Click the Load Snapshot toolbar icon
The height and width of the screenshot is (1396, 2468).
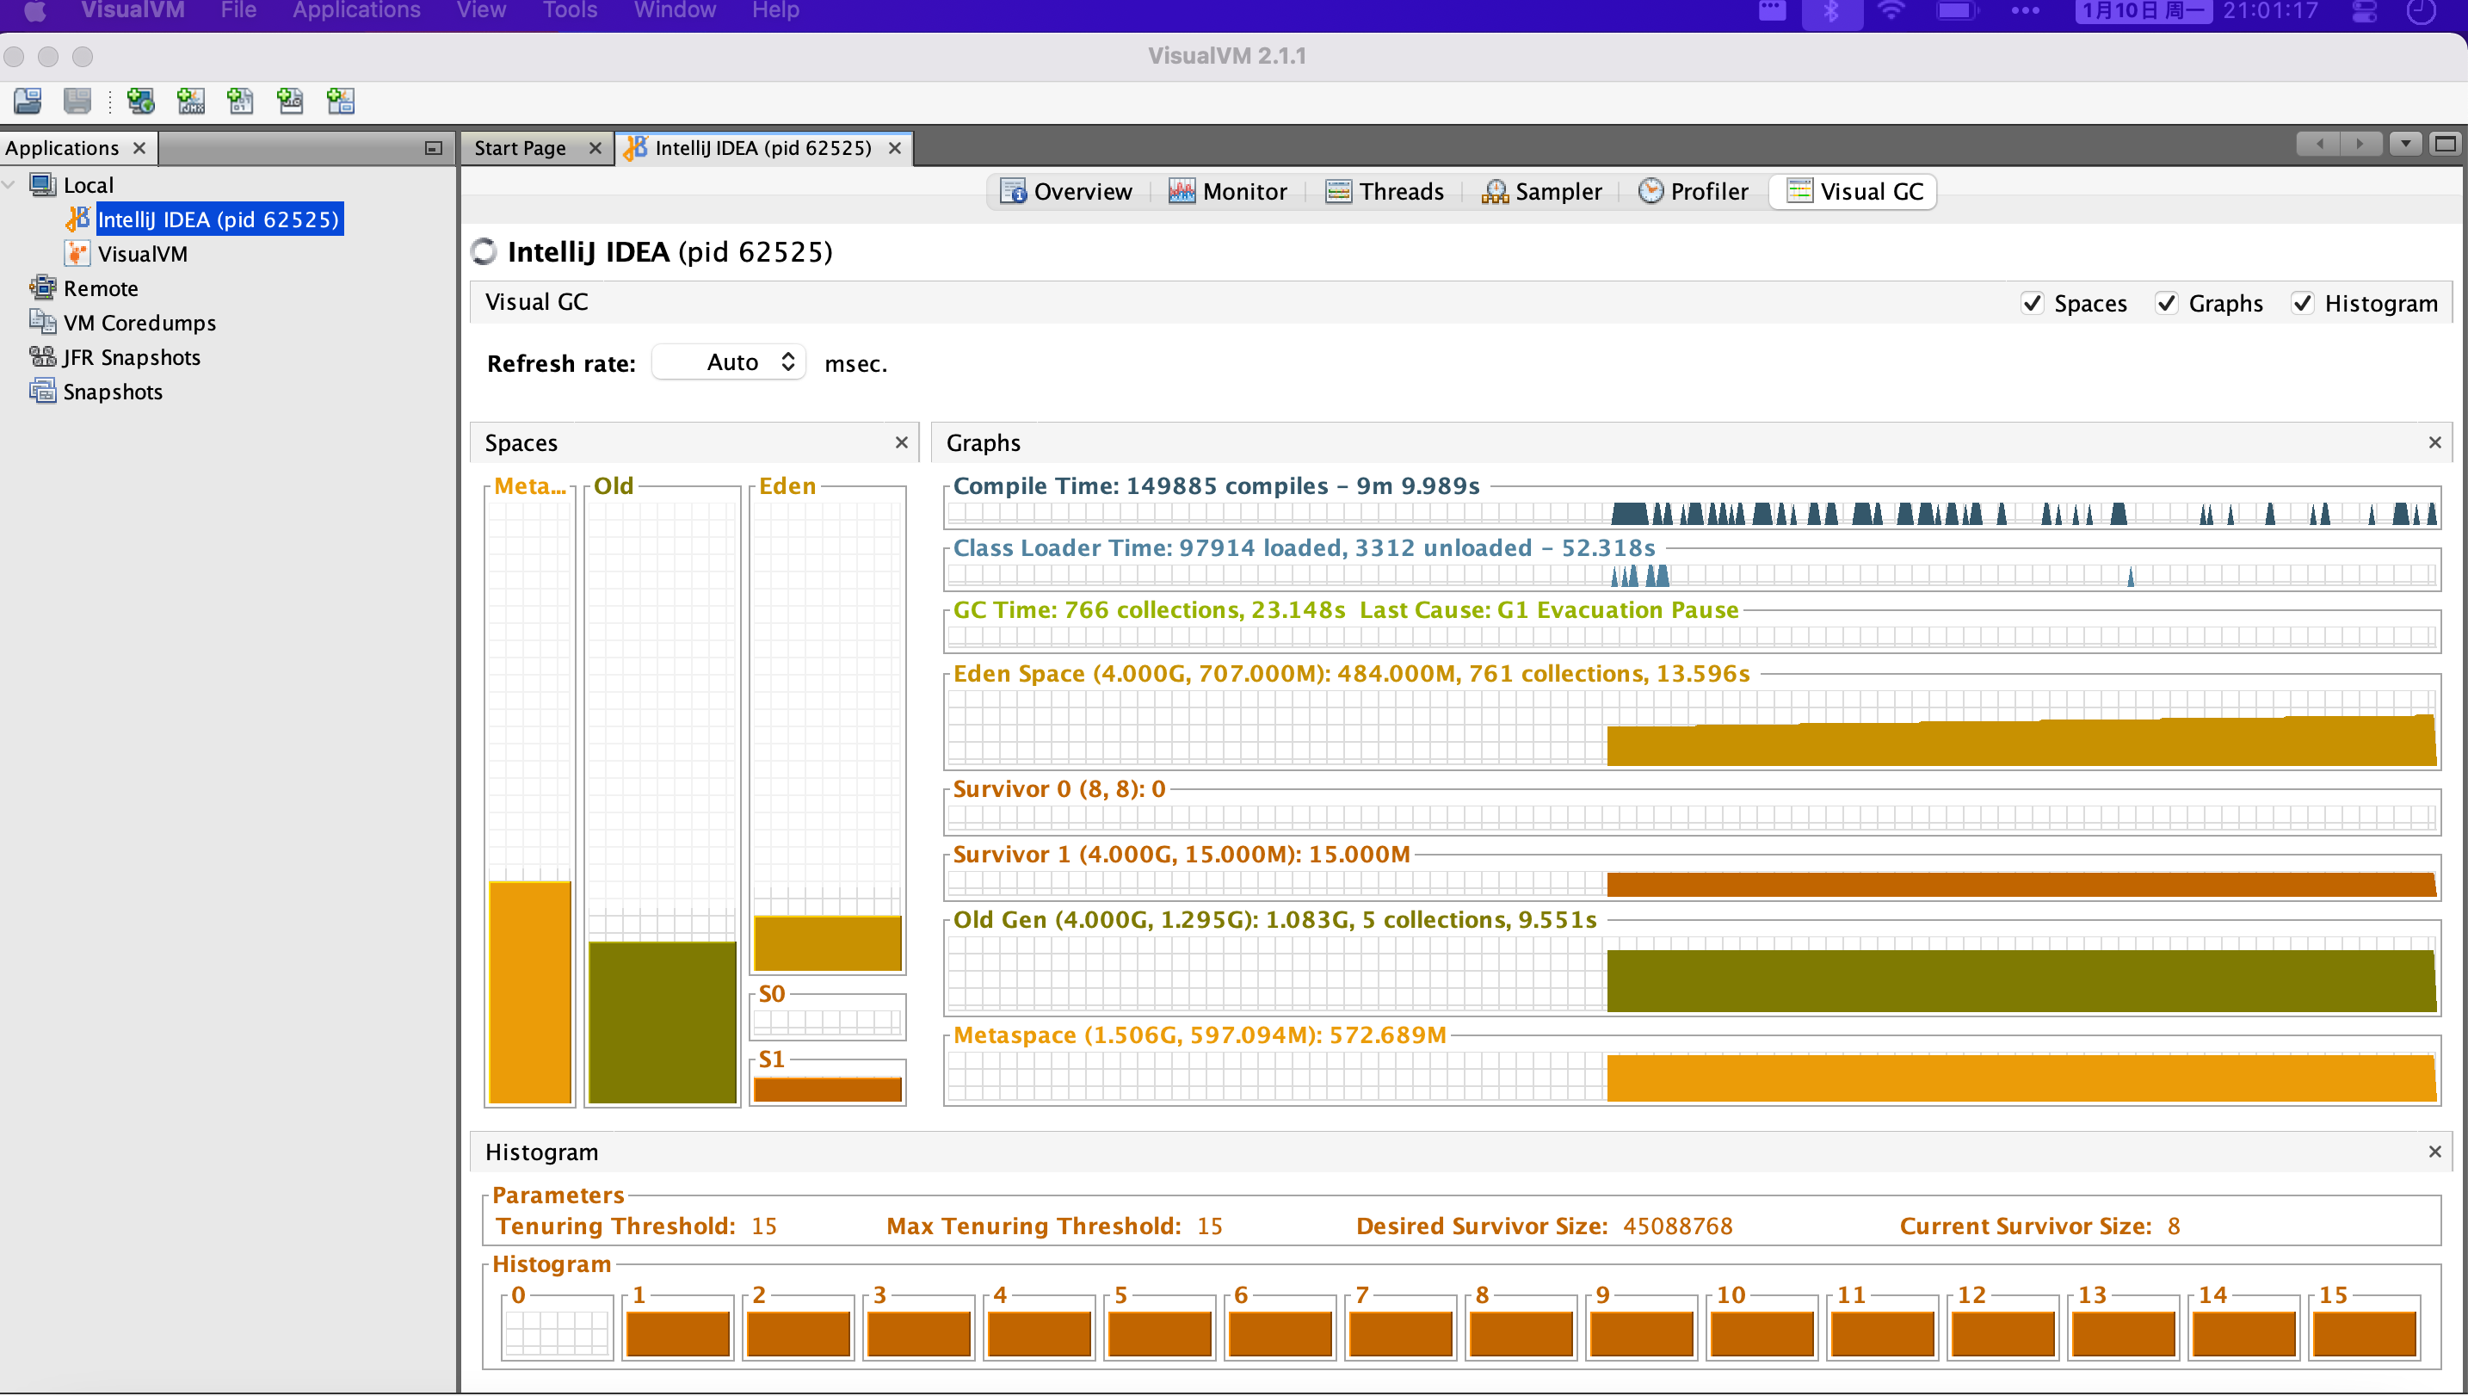tap(28, 101)
